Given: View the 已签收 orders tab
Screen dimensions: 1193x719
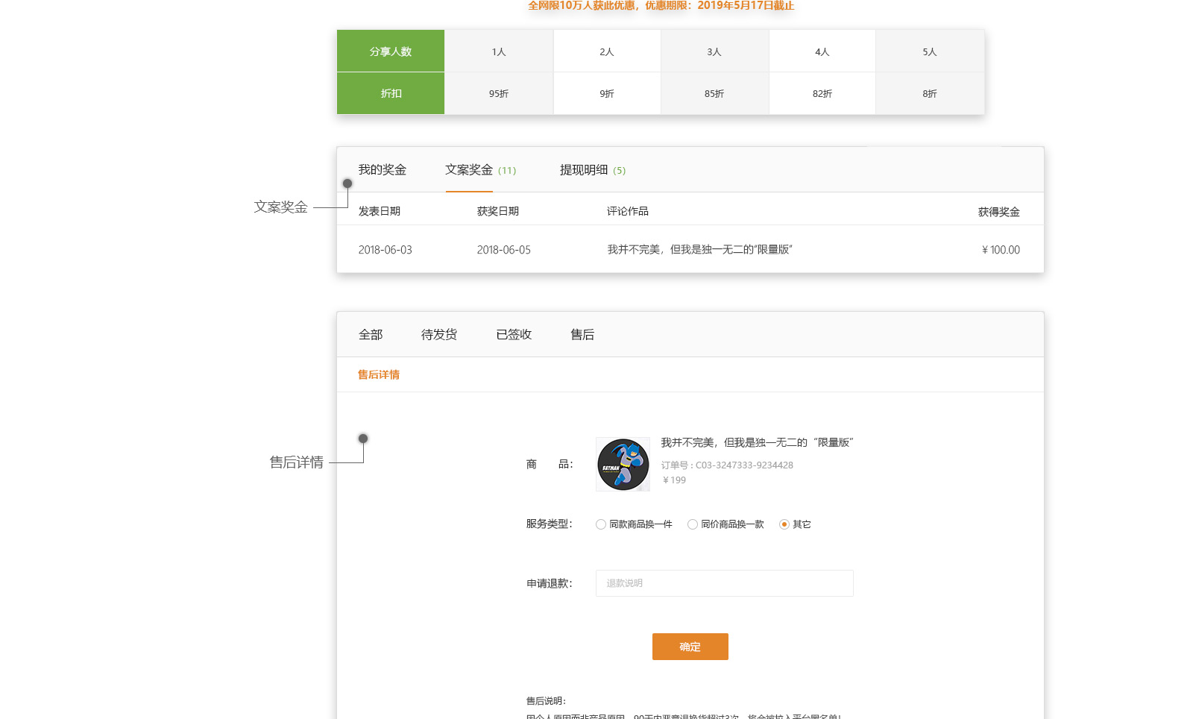Looking at the screenshot, I should click(514, 335).
